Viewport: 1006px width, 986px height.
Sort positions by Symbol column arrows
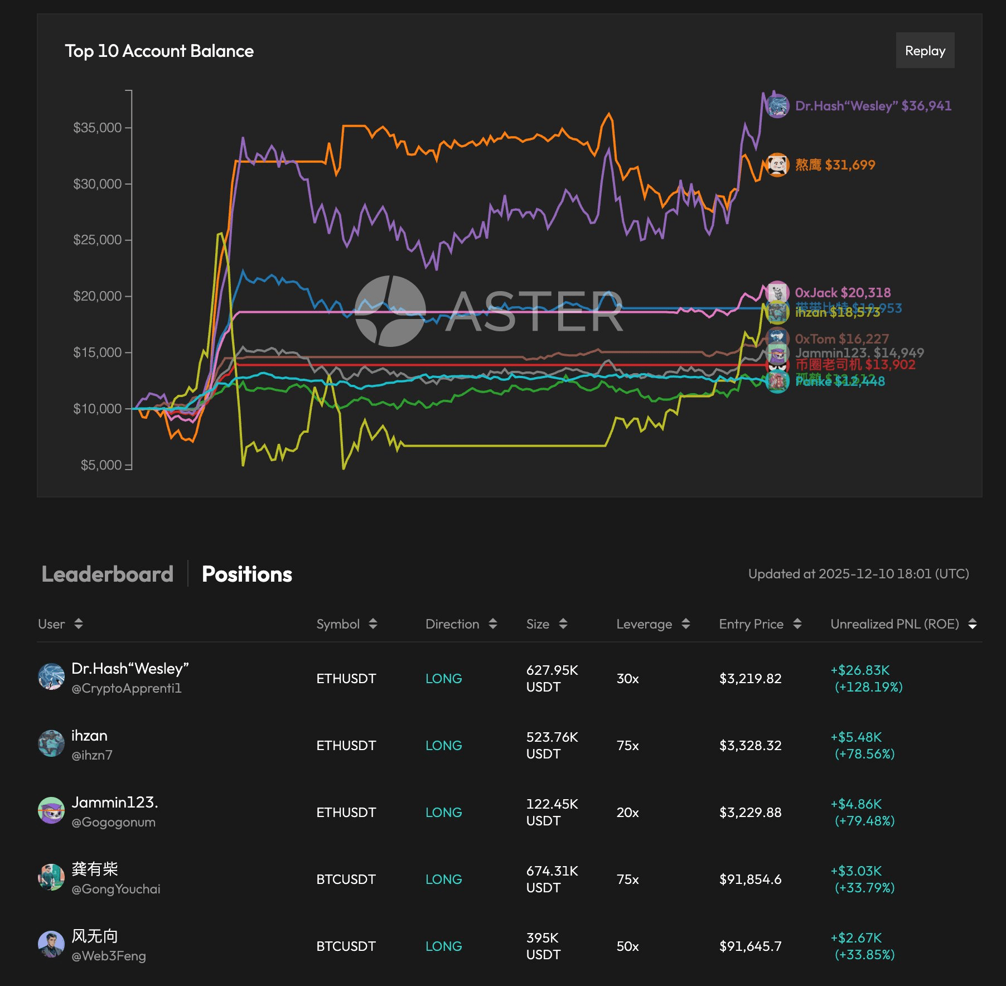373,624
